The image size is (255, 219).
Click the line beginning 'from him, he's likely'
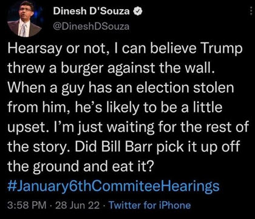[x=115, y=107]
